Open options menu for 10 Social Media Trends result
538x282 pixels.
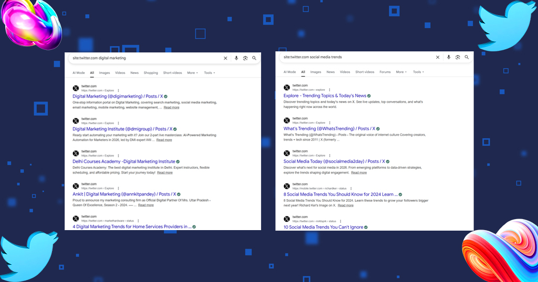coord(340,221)
